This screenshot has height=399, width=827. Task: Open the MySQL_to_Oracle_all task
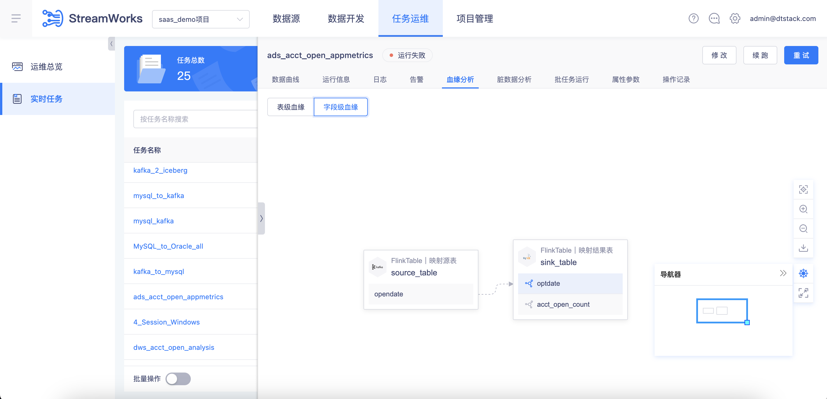[168, 246]
